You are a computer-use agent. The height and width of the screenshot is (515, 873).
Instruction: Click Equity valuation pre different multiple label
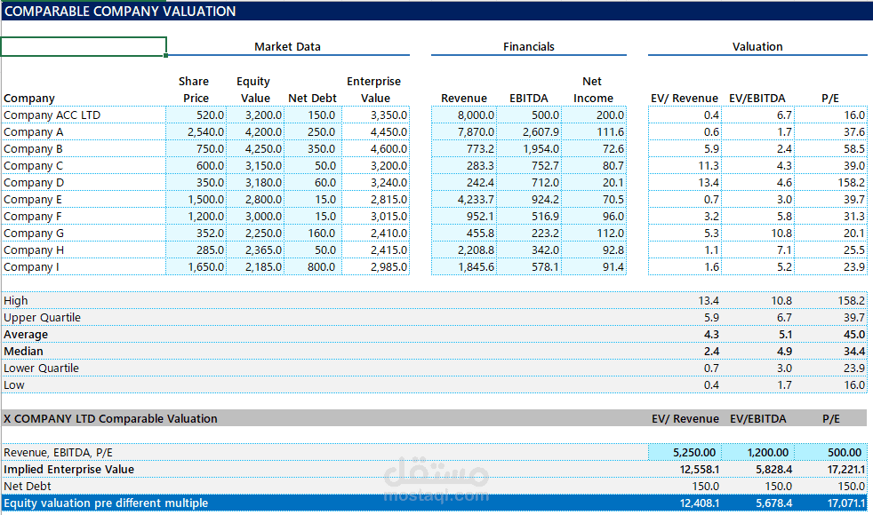click(x=106, y=503)
